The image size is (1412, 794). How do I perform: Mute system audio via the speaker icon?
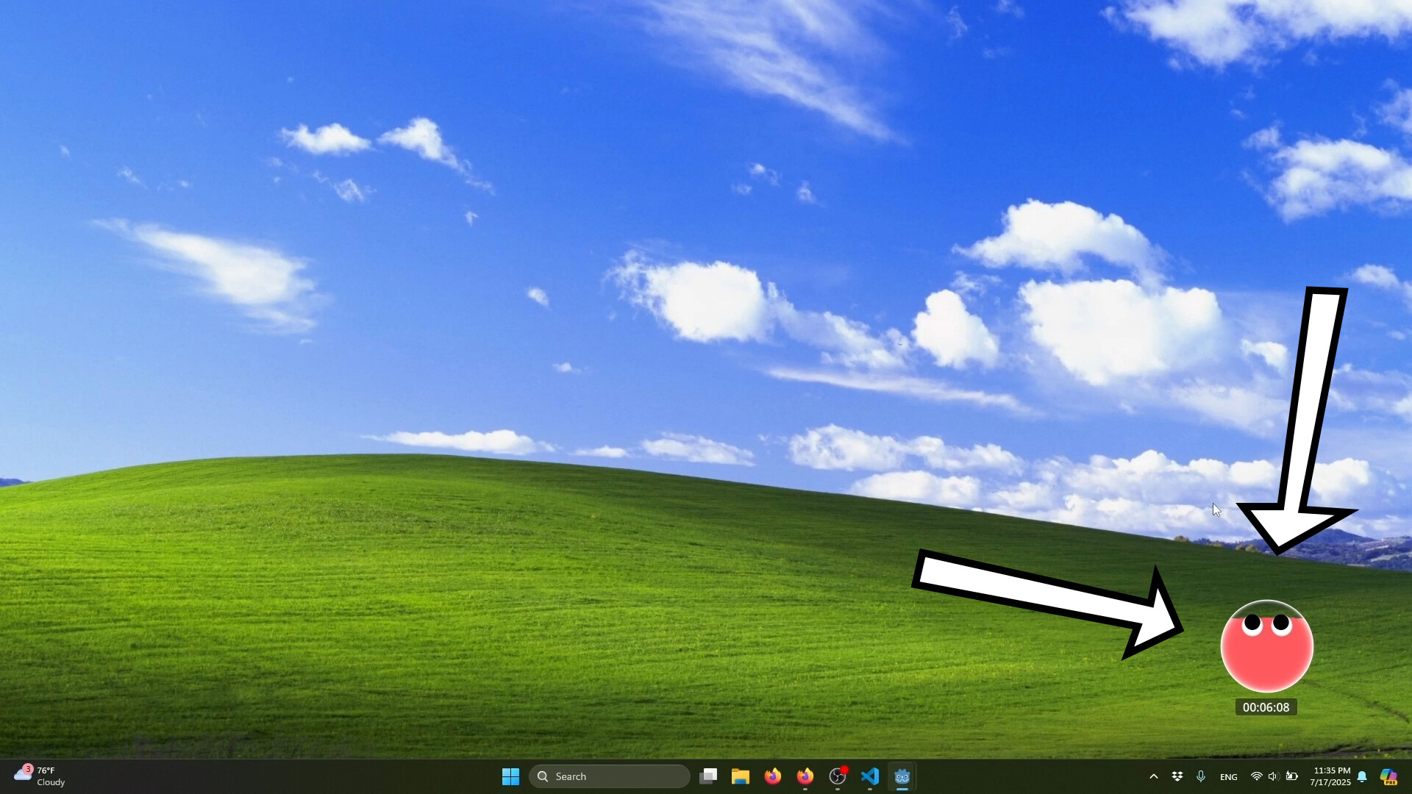[x=1273, y=776]
